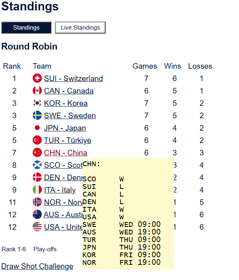Select the Standings tab button
Viewport: 239px width, 280px height.
[x=26, y=28]
